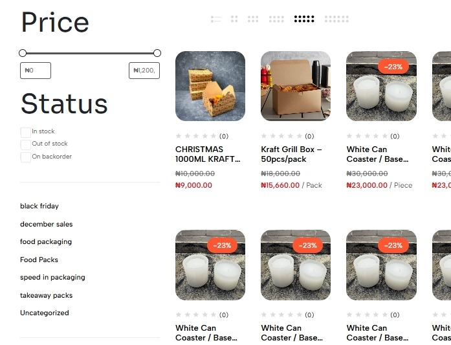Filter by food packaging tag
The image size is (451, 345).
46,241
